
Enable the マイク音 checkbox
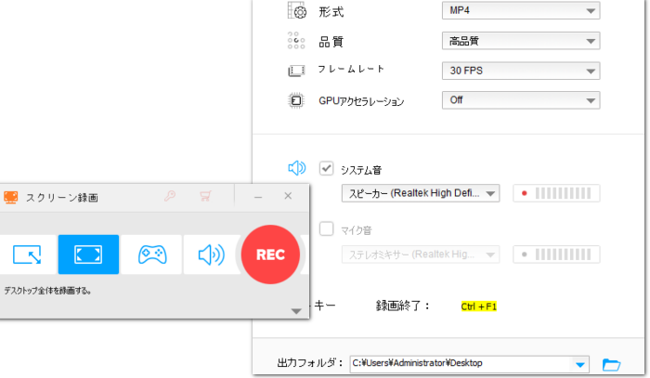pos(327,228)
